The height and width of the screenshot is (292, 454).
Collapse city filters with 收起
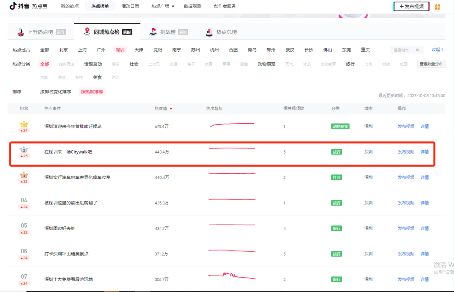[x=437, y=50]
